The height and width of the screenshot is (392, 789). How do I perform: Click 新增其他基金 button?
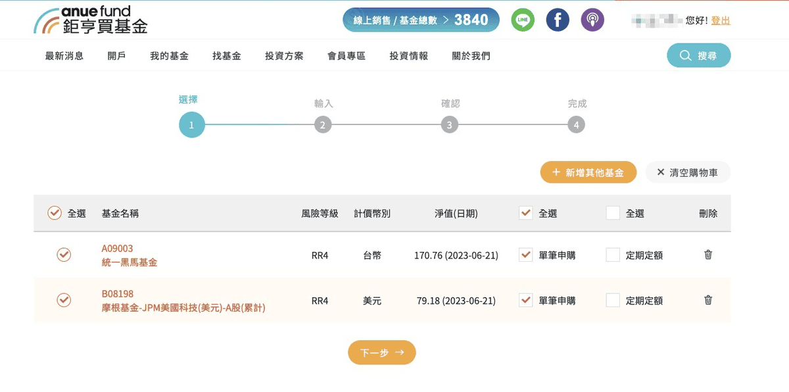point(588,172)
